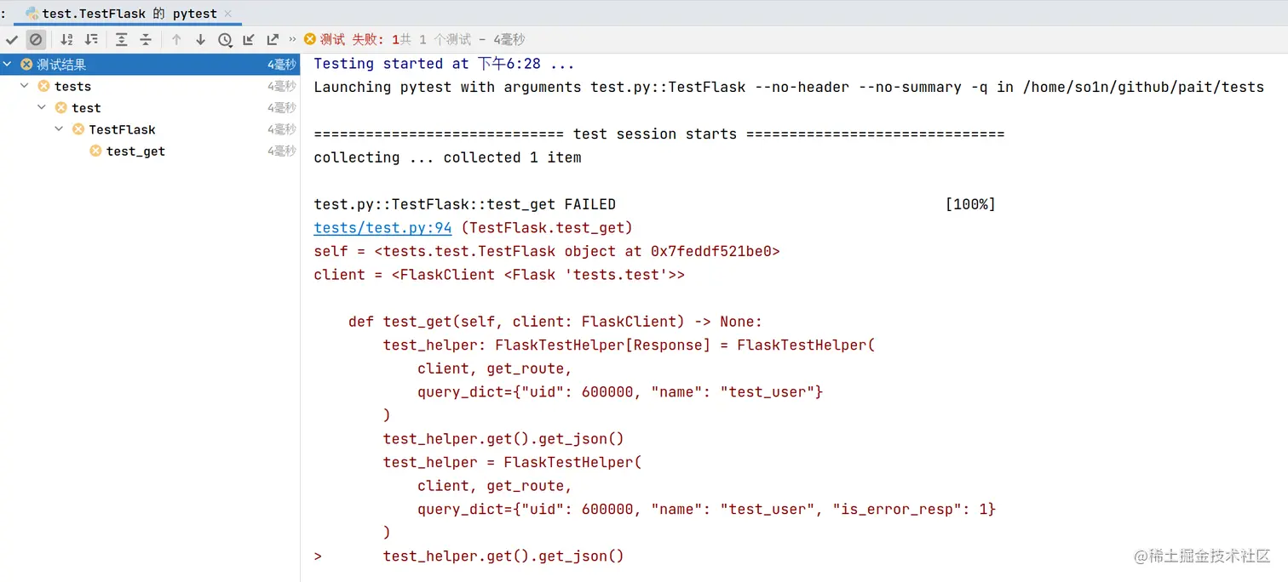Click the failed status icon beside test_get
The width and height of the screenshot is (1288, 582).
[95, 151]
